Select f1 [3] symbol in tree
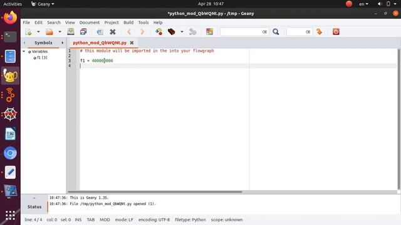This screenshot has width=401, height=225. coord(42,57)
